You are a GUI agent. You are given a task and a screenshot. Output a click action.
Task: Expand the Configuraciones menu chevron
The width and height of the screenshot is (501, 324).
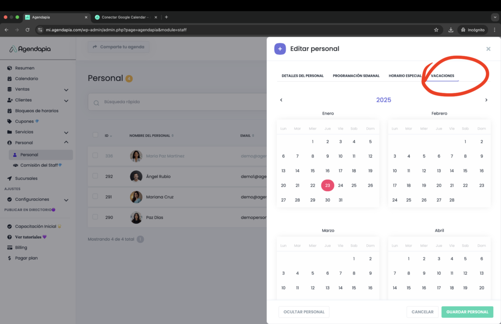66,200
